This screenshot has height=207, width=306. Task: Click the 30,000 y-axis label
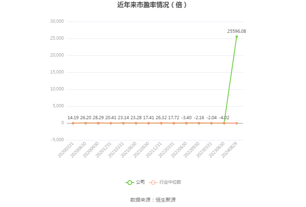point(57,21)
